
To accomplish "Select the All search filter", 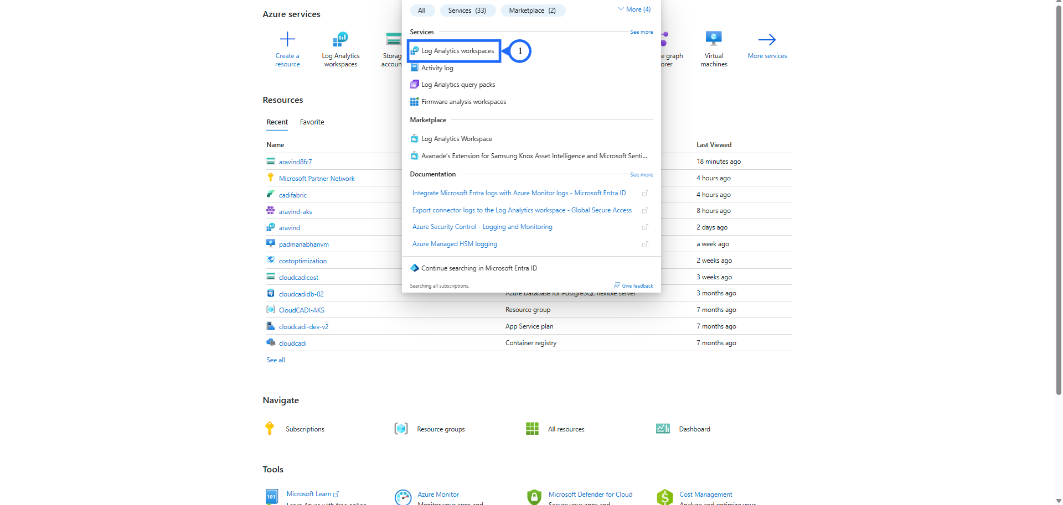I will 422,11.
